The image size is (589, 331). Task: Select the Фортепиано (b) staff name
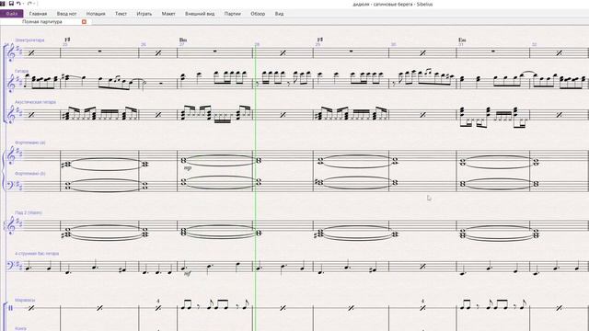[x=30, y=174]
